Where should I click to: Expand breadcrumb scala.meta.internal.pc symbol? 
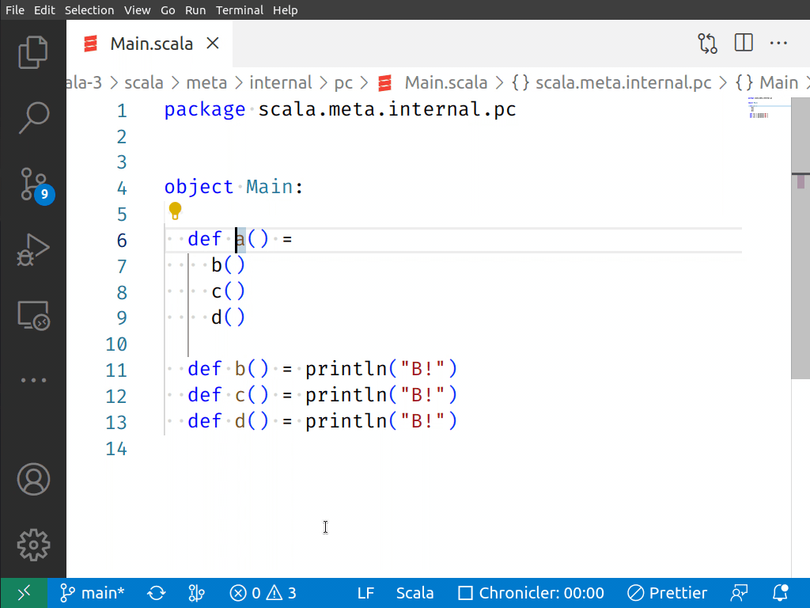pos(611,82)
